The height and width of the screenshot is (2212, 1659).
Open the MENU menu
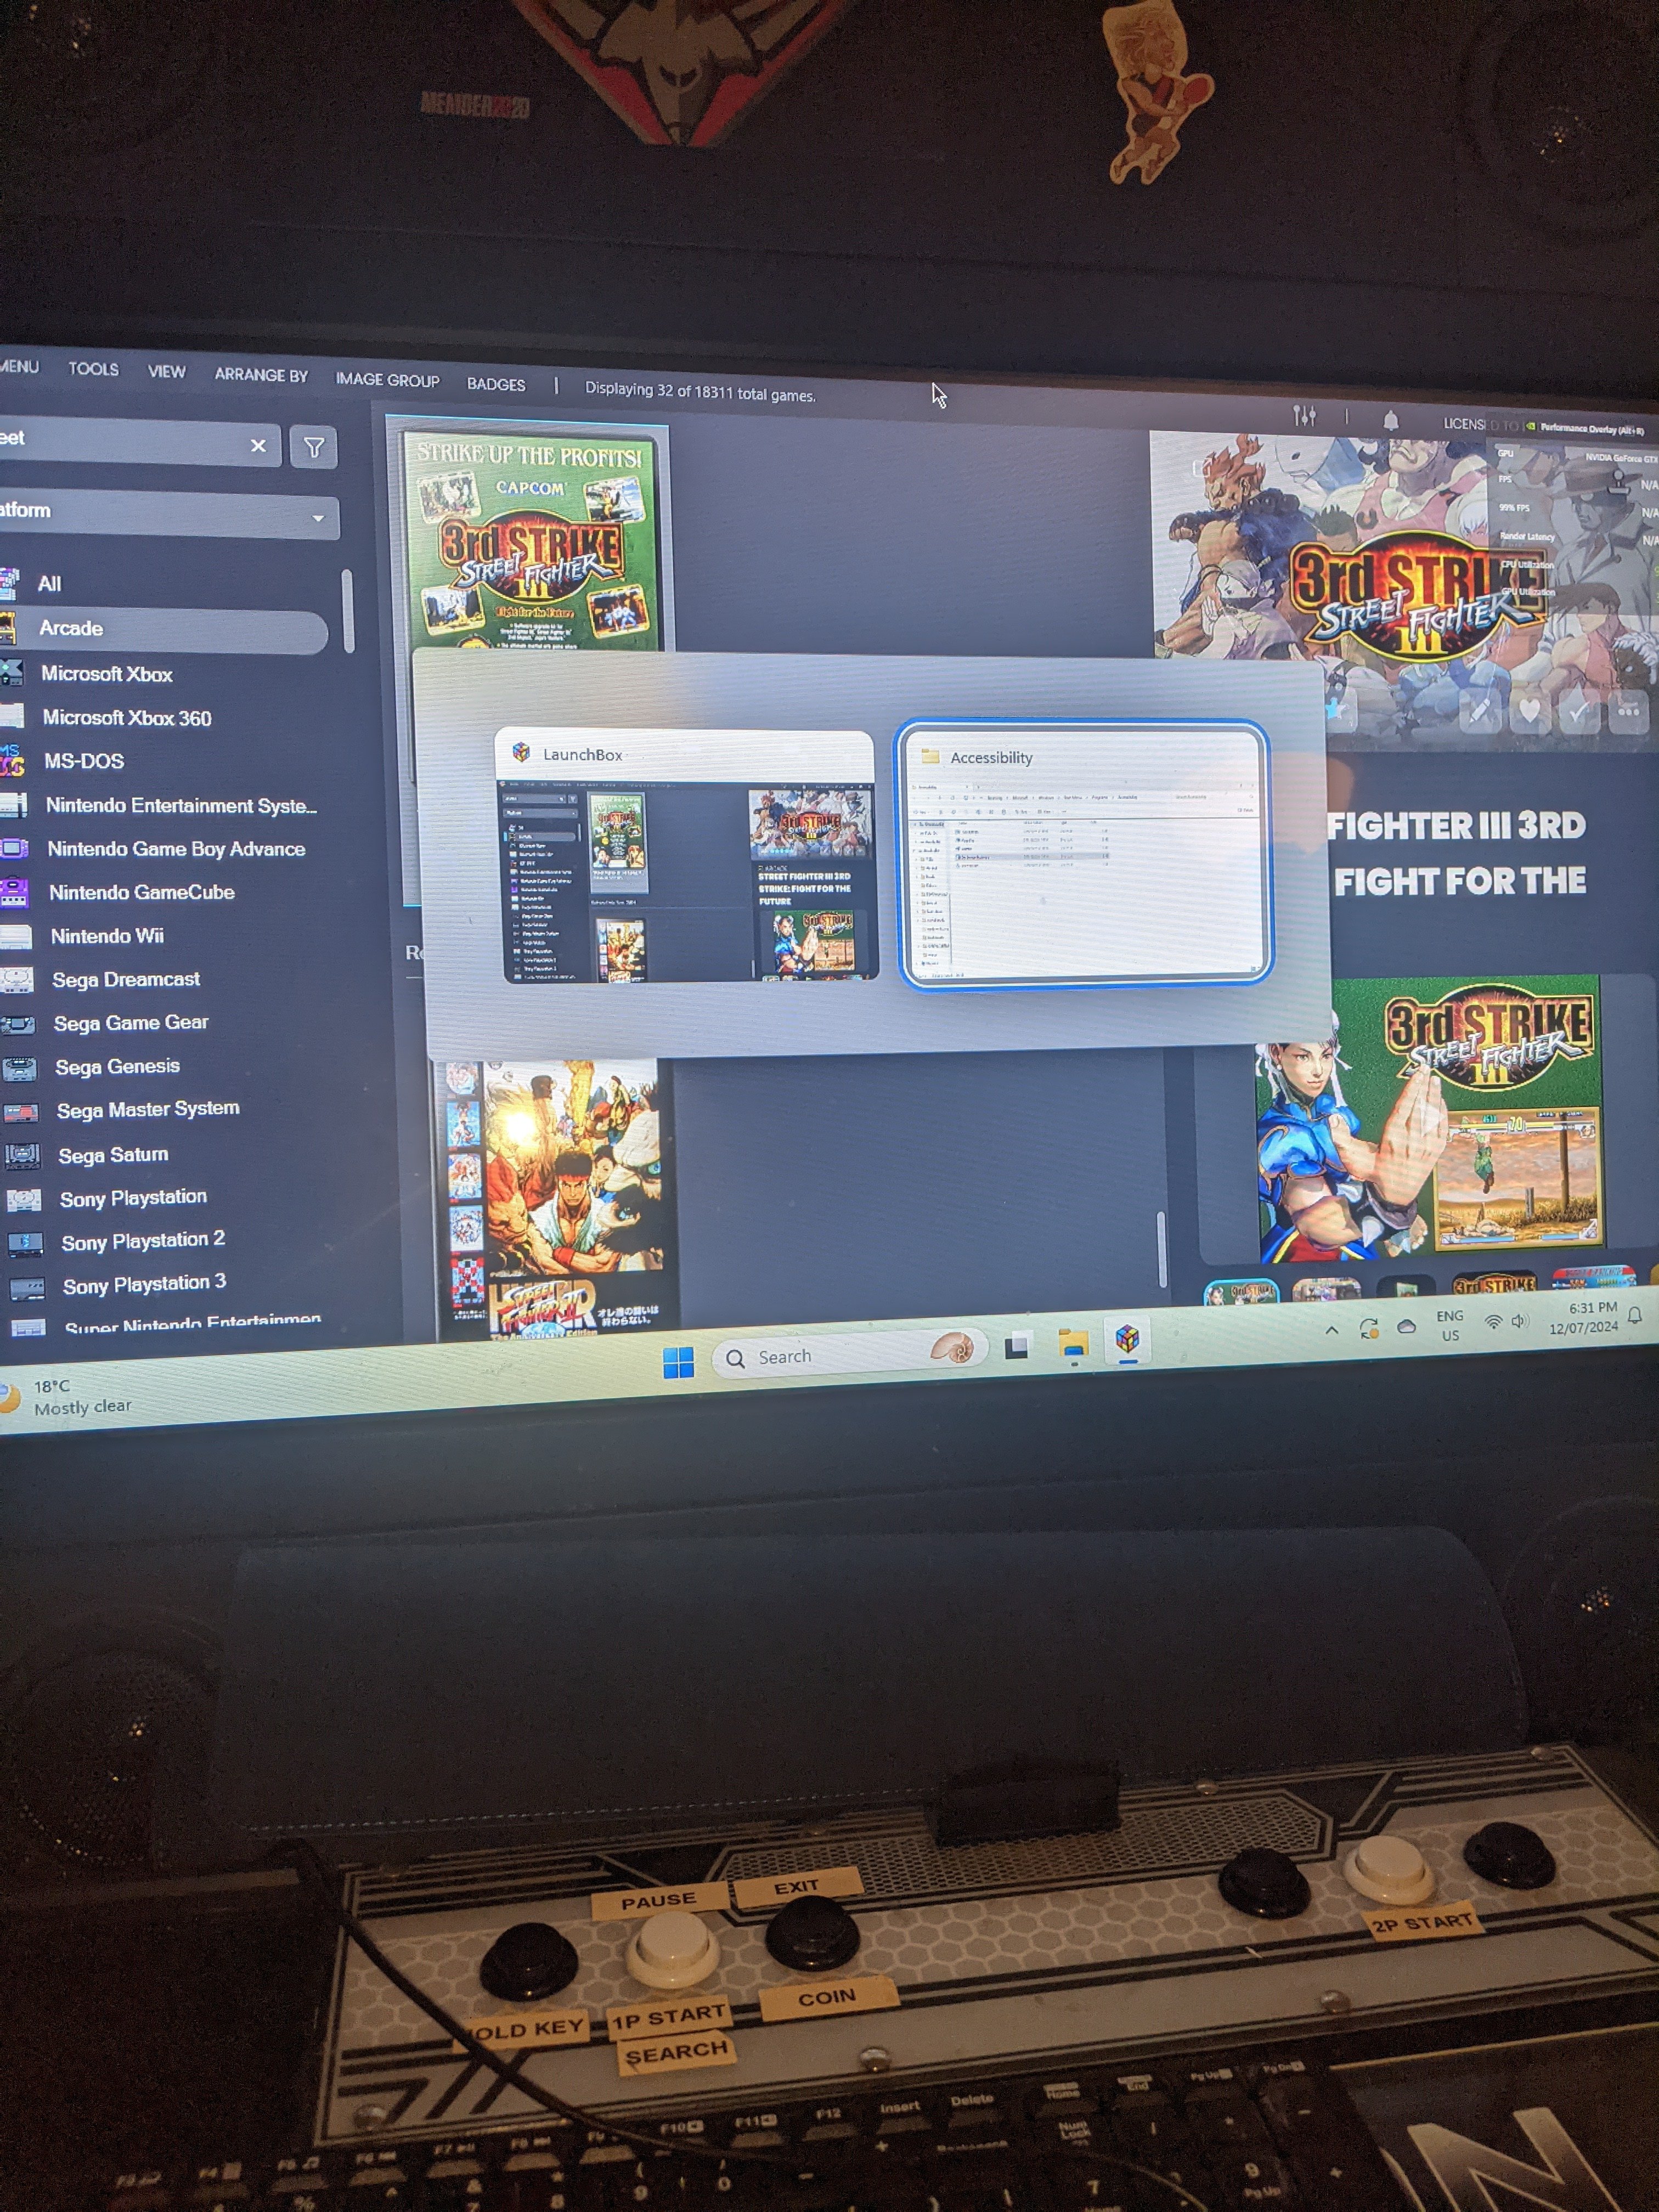tap(19, 366)
